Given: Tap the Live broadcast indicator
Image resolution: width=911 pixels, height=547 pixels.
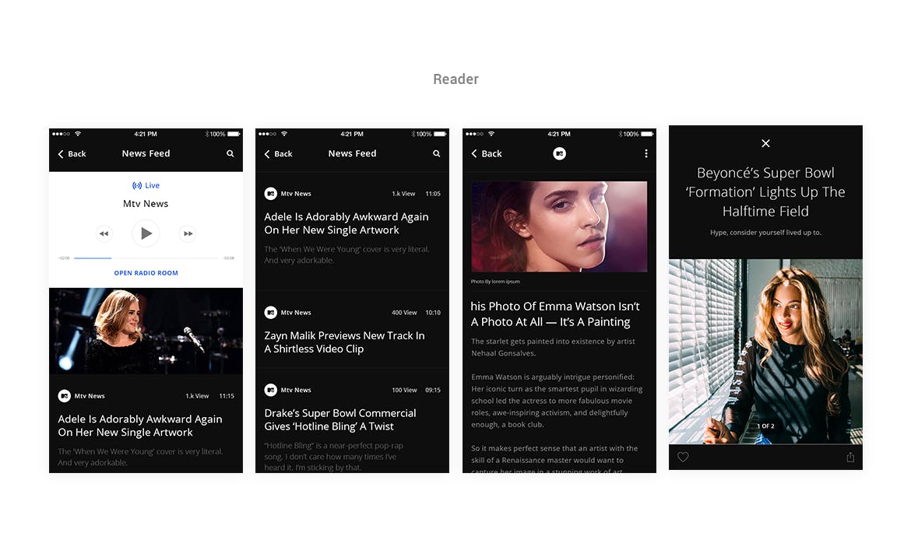Looking at the screenshot, I should point(146,185).
